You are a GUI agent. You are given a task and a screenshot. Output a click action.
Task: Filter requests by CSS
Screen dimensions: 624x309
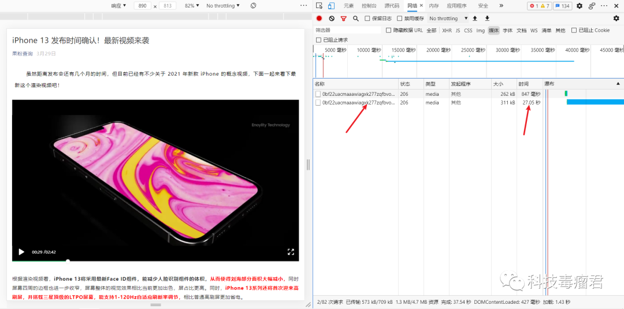[469, 30]
